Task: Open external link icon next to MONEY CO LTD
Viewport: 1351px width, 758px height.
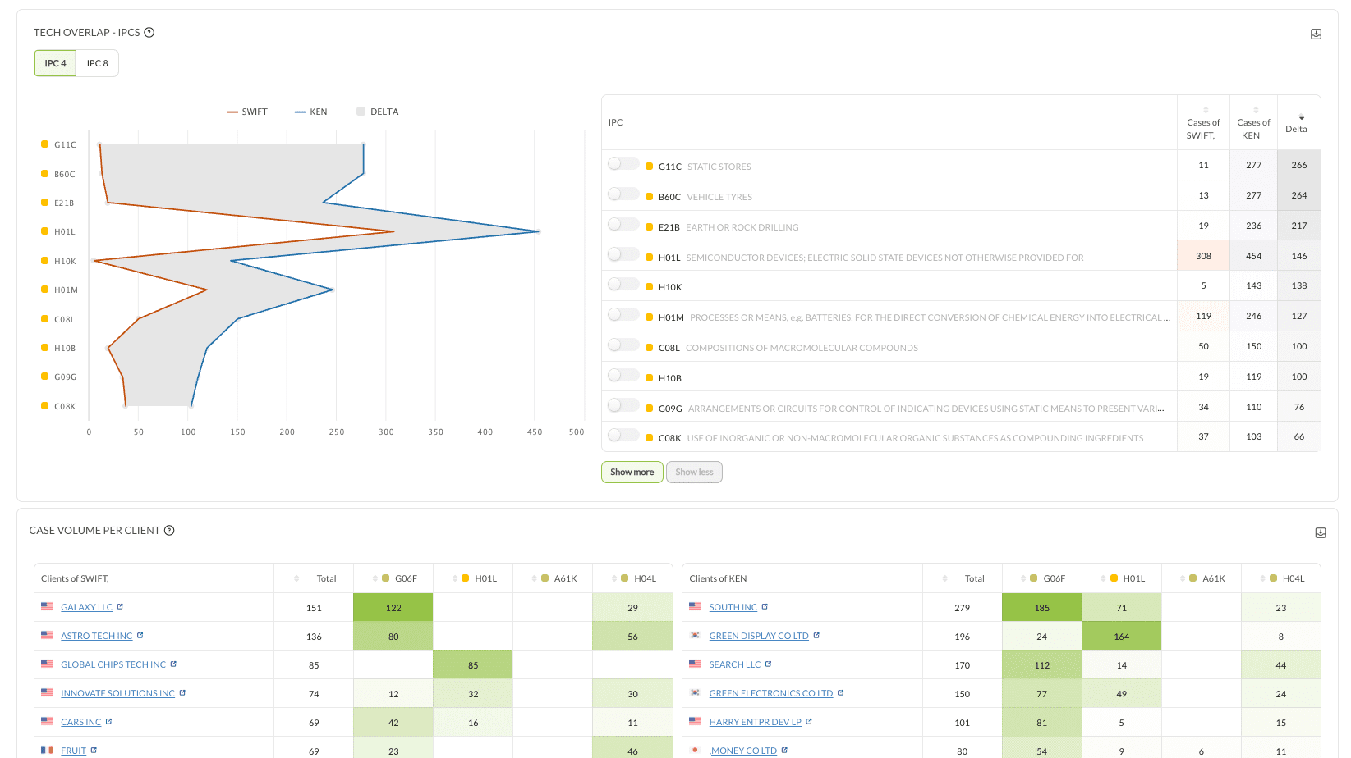Action: click(784, 751)
